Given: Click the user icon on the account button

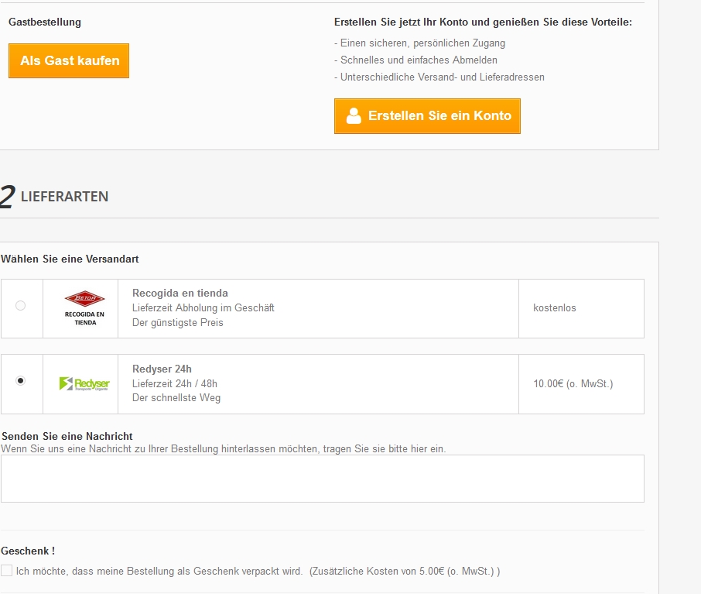Looking at the screenshot, I should [354, 116].
